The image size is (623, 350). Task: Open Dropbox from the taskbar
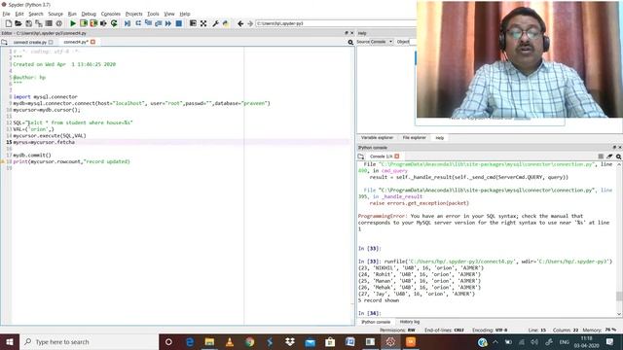pyautogui.click(x=290, y=341)
